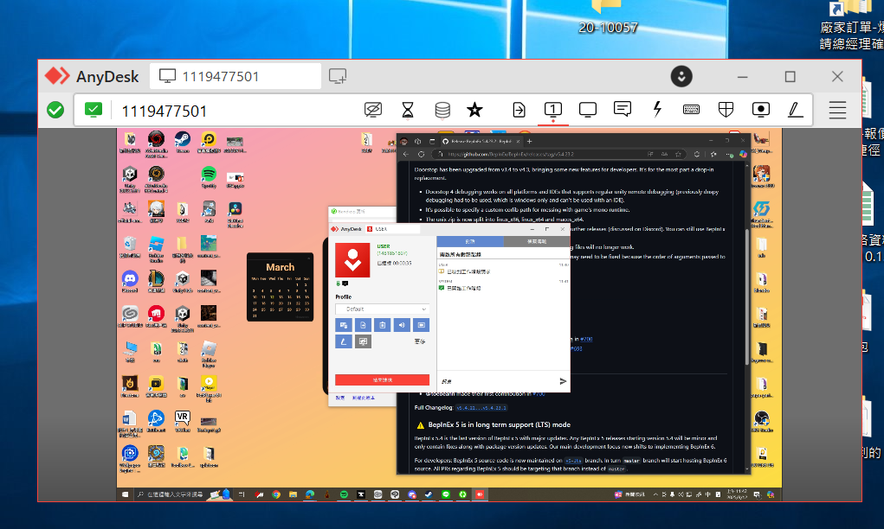The width and height of the screenshot is (884, 529).
Task: Toggle the blue screen permission button
Action: (421, 325)
